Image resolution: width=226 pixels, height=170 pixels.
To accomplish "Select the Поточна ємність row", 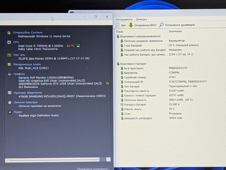I will pyautogui.click(x=157, y=100).
